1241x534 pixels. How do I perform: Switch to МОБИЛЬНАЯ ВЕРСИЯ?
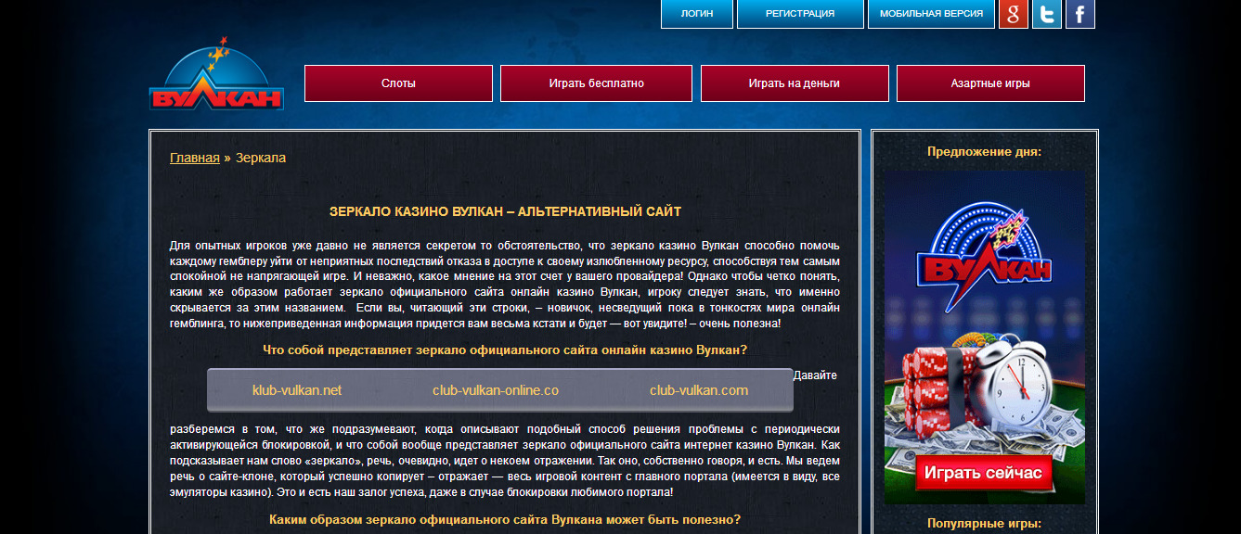coord(931,14)
